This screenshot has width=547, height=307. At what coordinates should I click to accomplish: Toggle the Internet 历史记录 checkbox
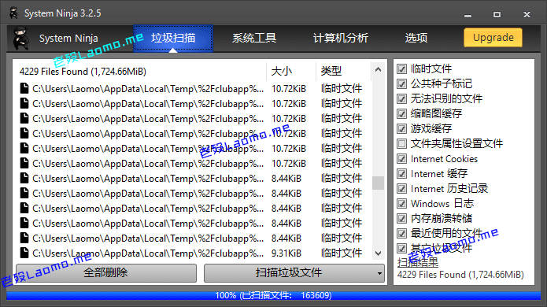402,189
